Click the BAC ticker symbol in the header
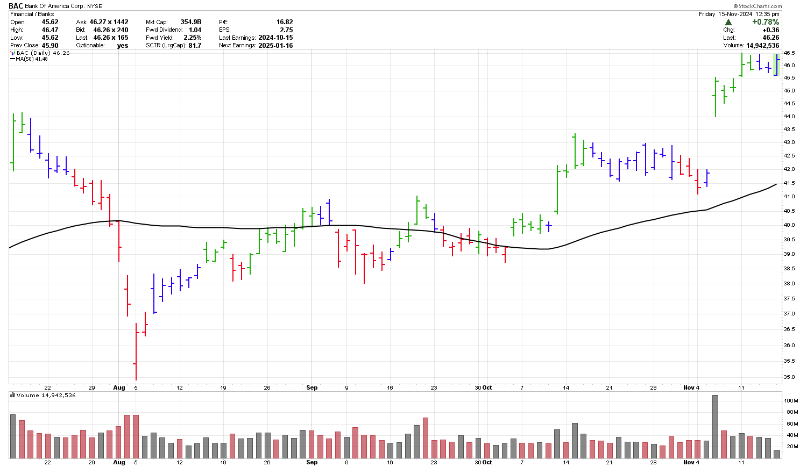Screen dimensions: 807x467 tap(16, 6)
